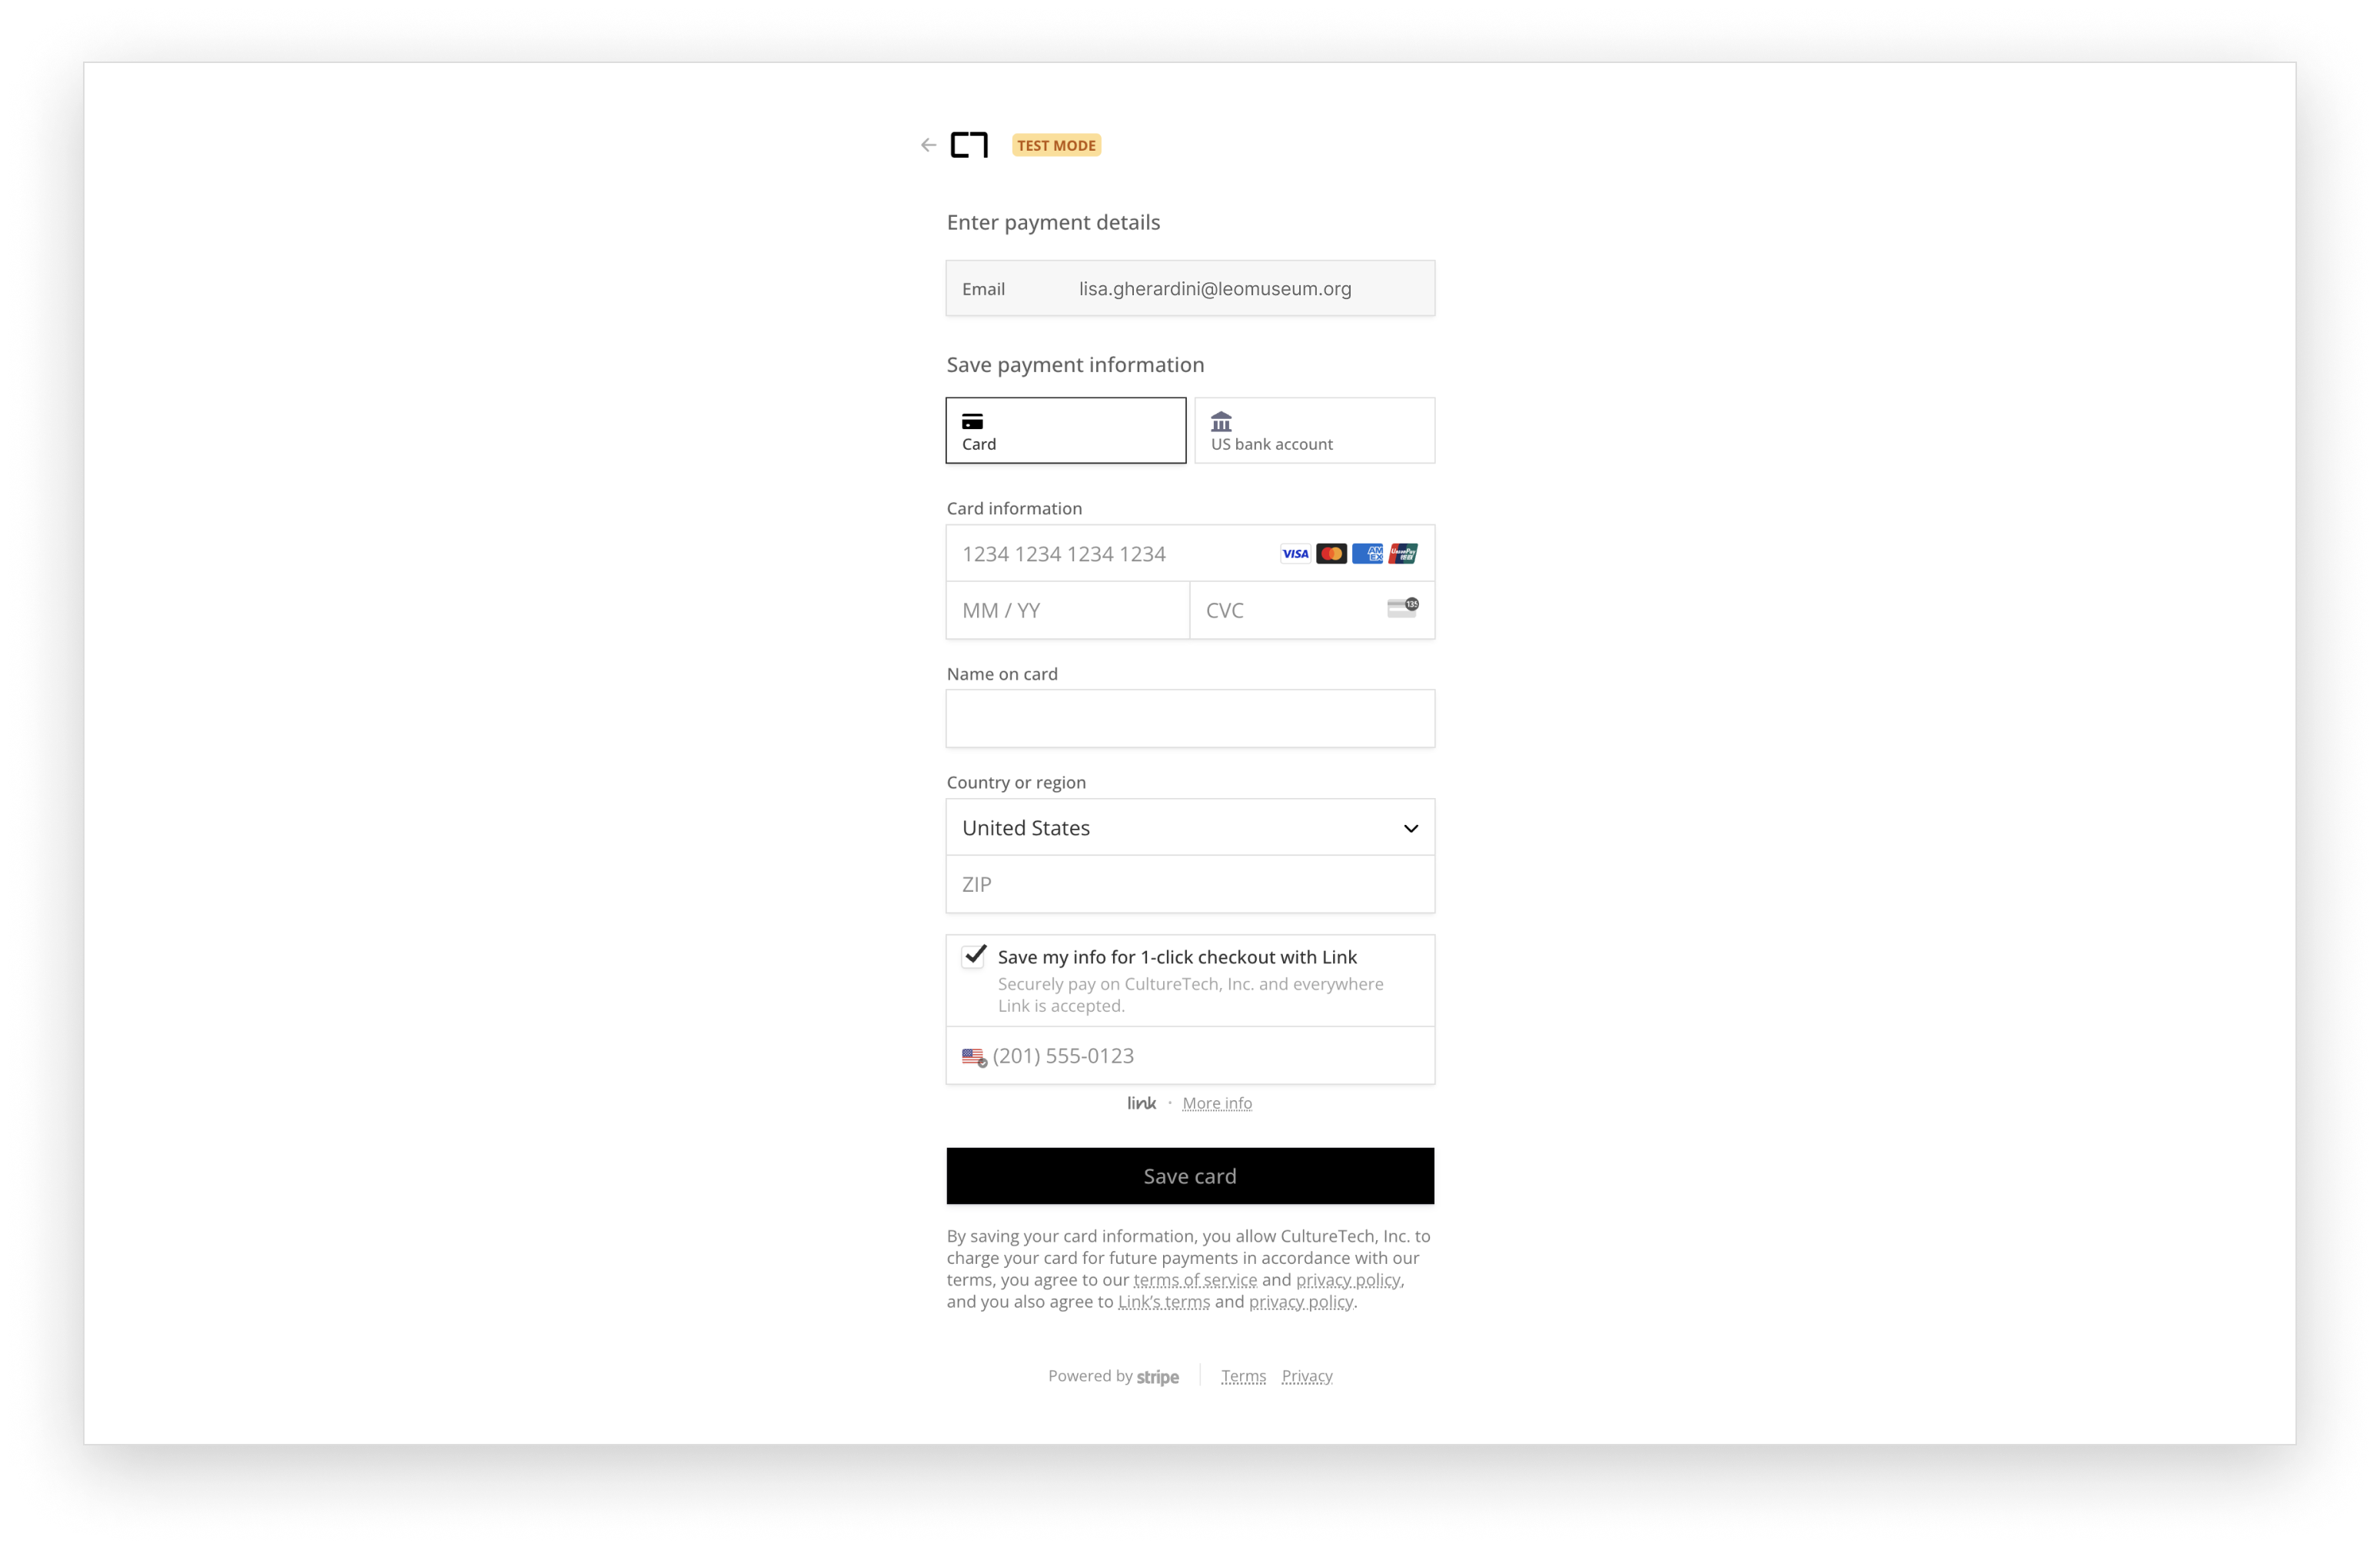Open the terms of service link
Viewport: 2380px width, 1550px height.
click(1195, 1280)
